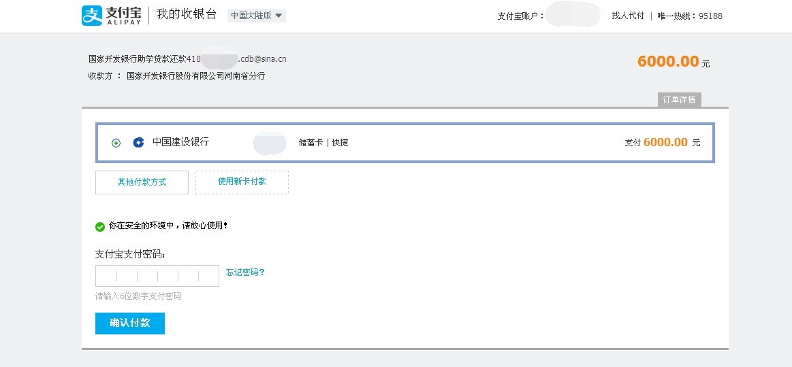Viewport: 792px width, 367px height.
Task: Click the 中国建设银行 bank name label
Action: [x=180, y=142]
